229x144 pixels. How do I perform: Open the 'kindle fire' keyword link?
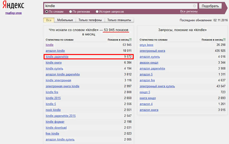(52, 92)
